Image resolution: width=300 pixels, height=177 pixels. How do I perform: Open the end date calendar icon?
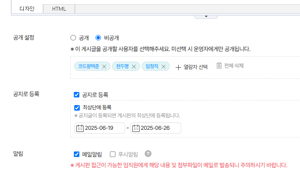coord(136,128)
